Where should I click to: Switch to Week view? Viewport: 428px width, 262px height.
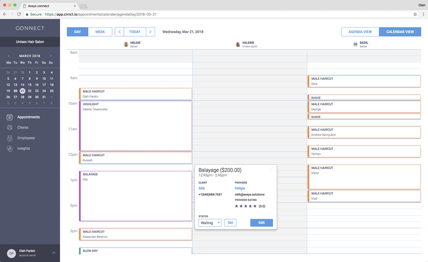pyautogui.click(x=100, y=32)
